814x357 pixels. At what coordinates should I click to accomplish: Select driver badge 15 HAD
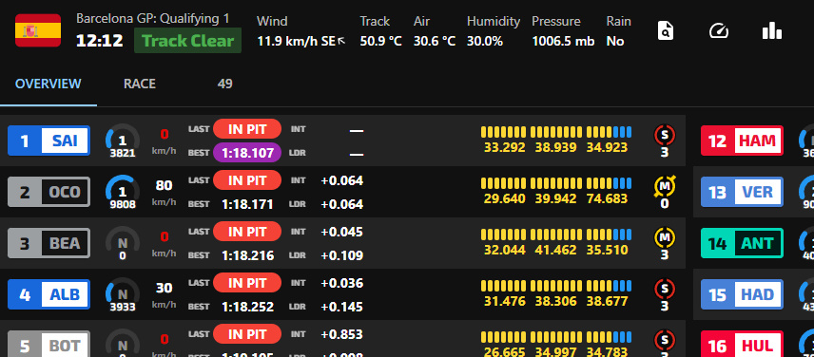point(742,294)
